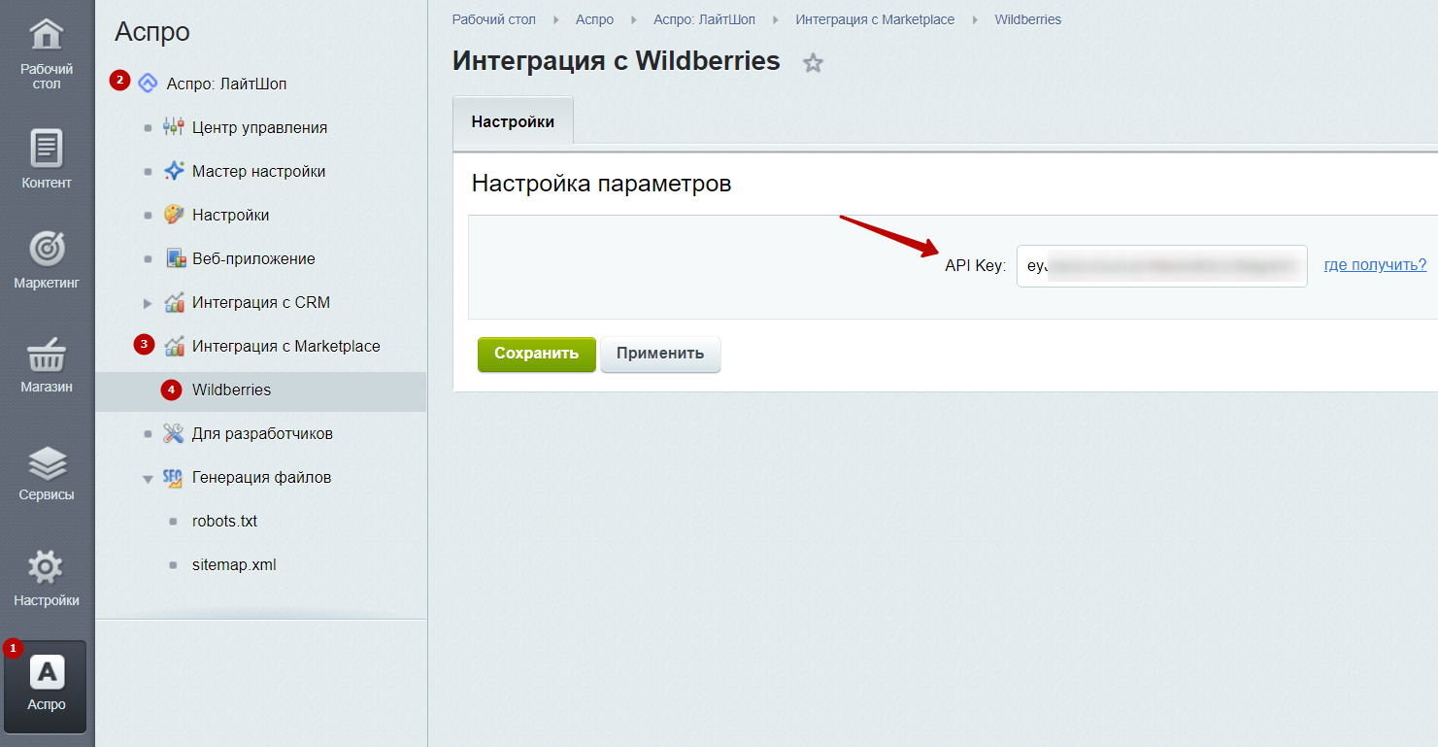1438x747 pixels.
Task: Click the Аспро panel heading
Action: pyautogui.click(x=152, y=32)
